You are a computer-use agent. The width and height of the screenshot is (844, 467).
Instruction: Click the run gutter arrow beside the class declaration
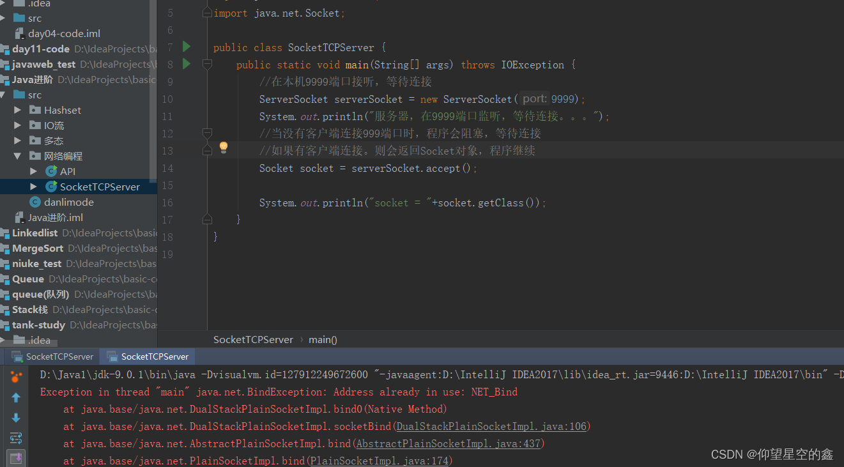187,47
